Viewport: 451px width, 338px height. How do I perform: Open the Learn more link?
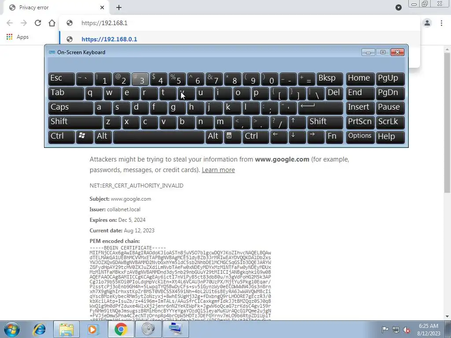[218, 170]
